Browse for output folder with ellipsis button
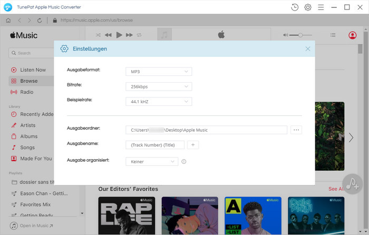 (296, 130)
